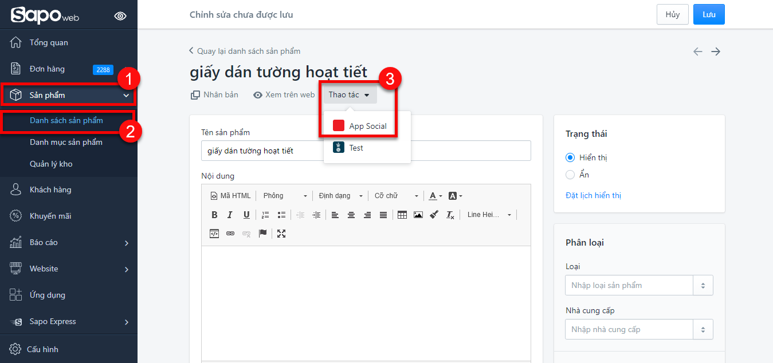The width and height of the screenshot is (773, 363).
Task: Open the text background color picker
Action: pos(456,196)
